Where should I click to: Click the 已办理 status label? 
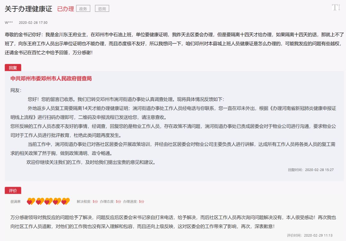point(66,9)
